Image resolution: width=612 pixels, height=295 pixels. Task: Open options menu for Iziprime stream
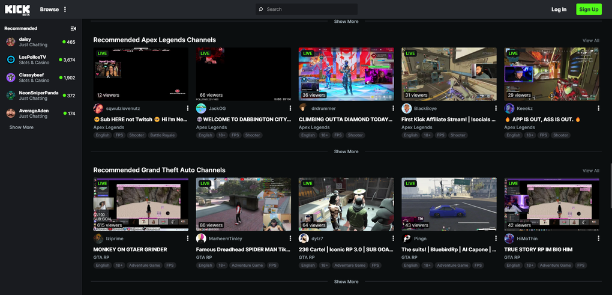187,239
